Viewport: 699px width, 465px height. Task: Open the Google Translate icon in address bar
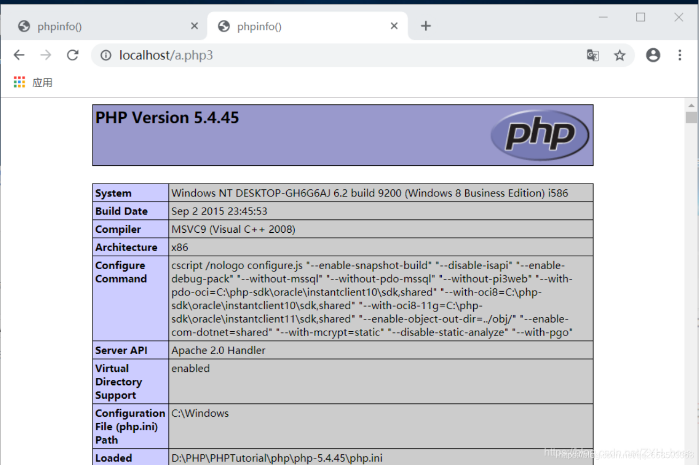coord(593,55)
